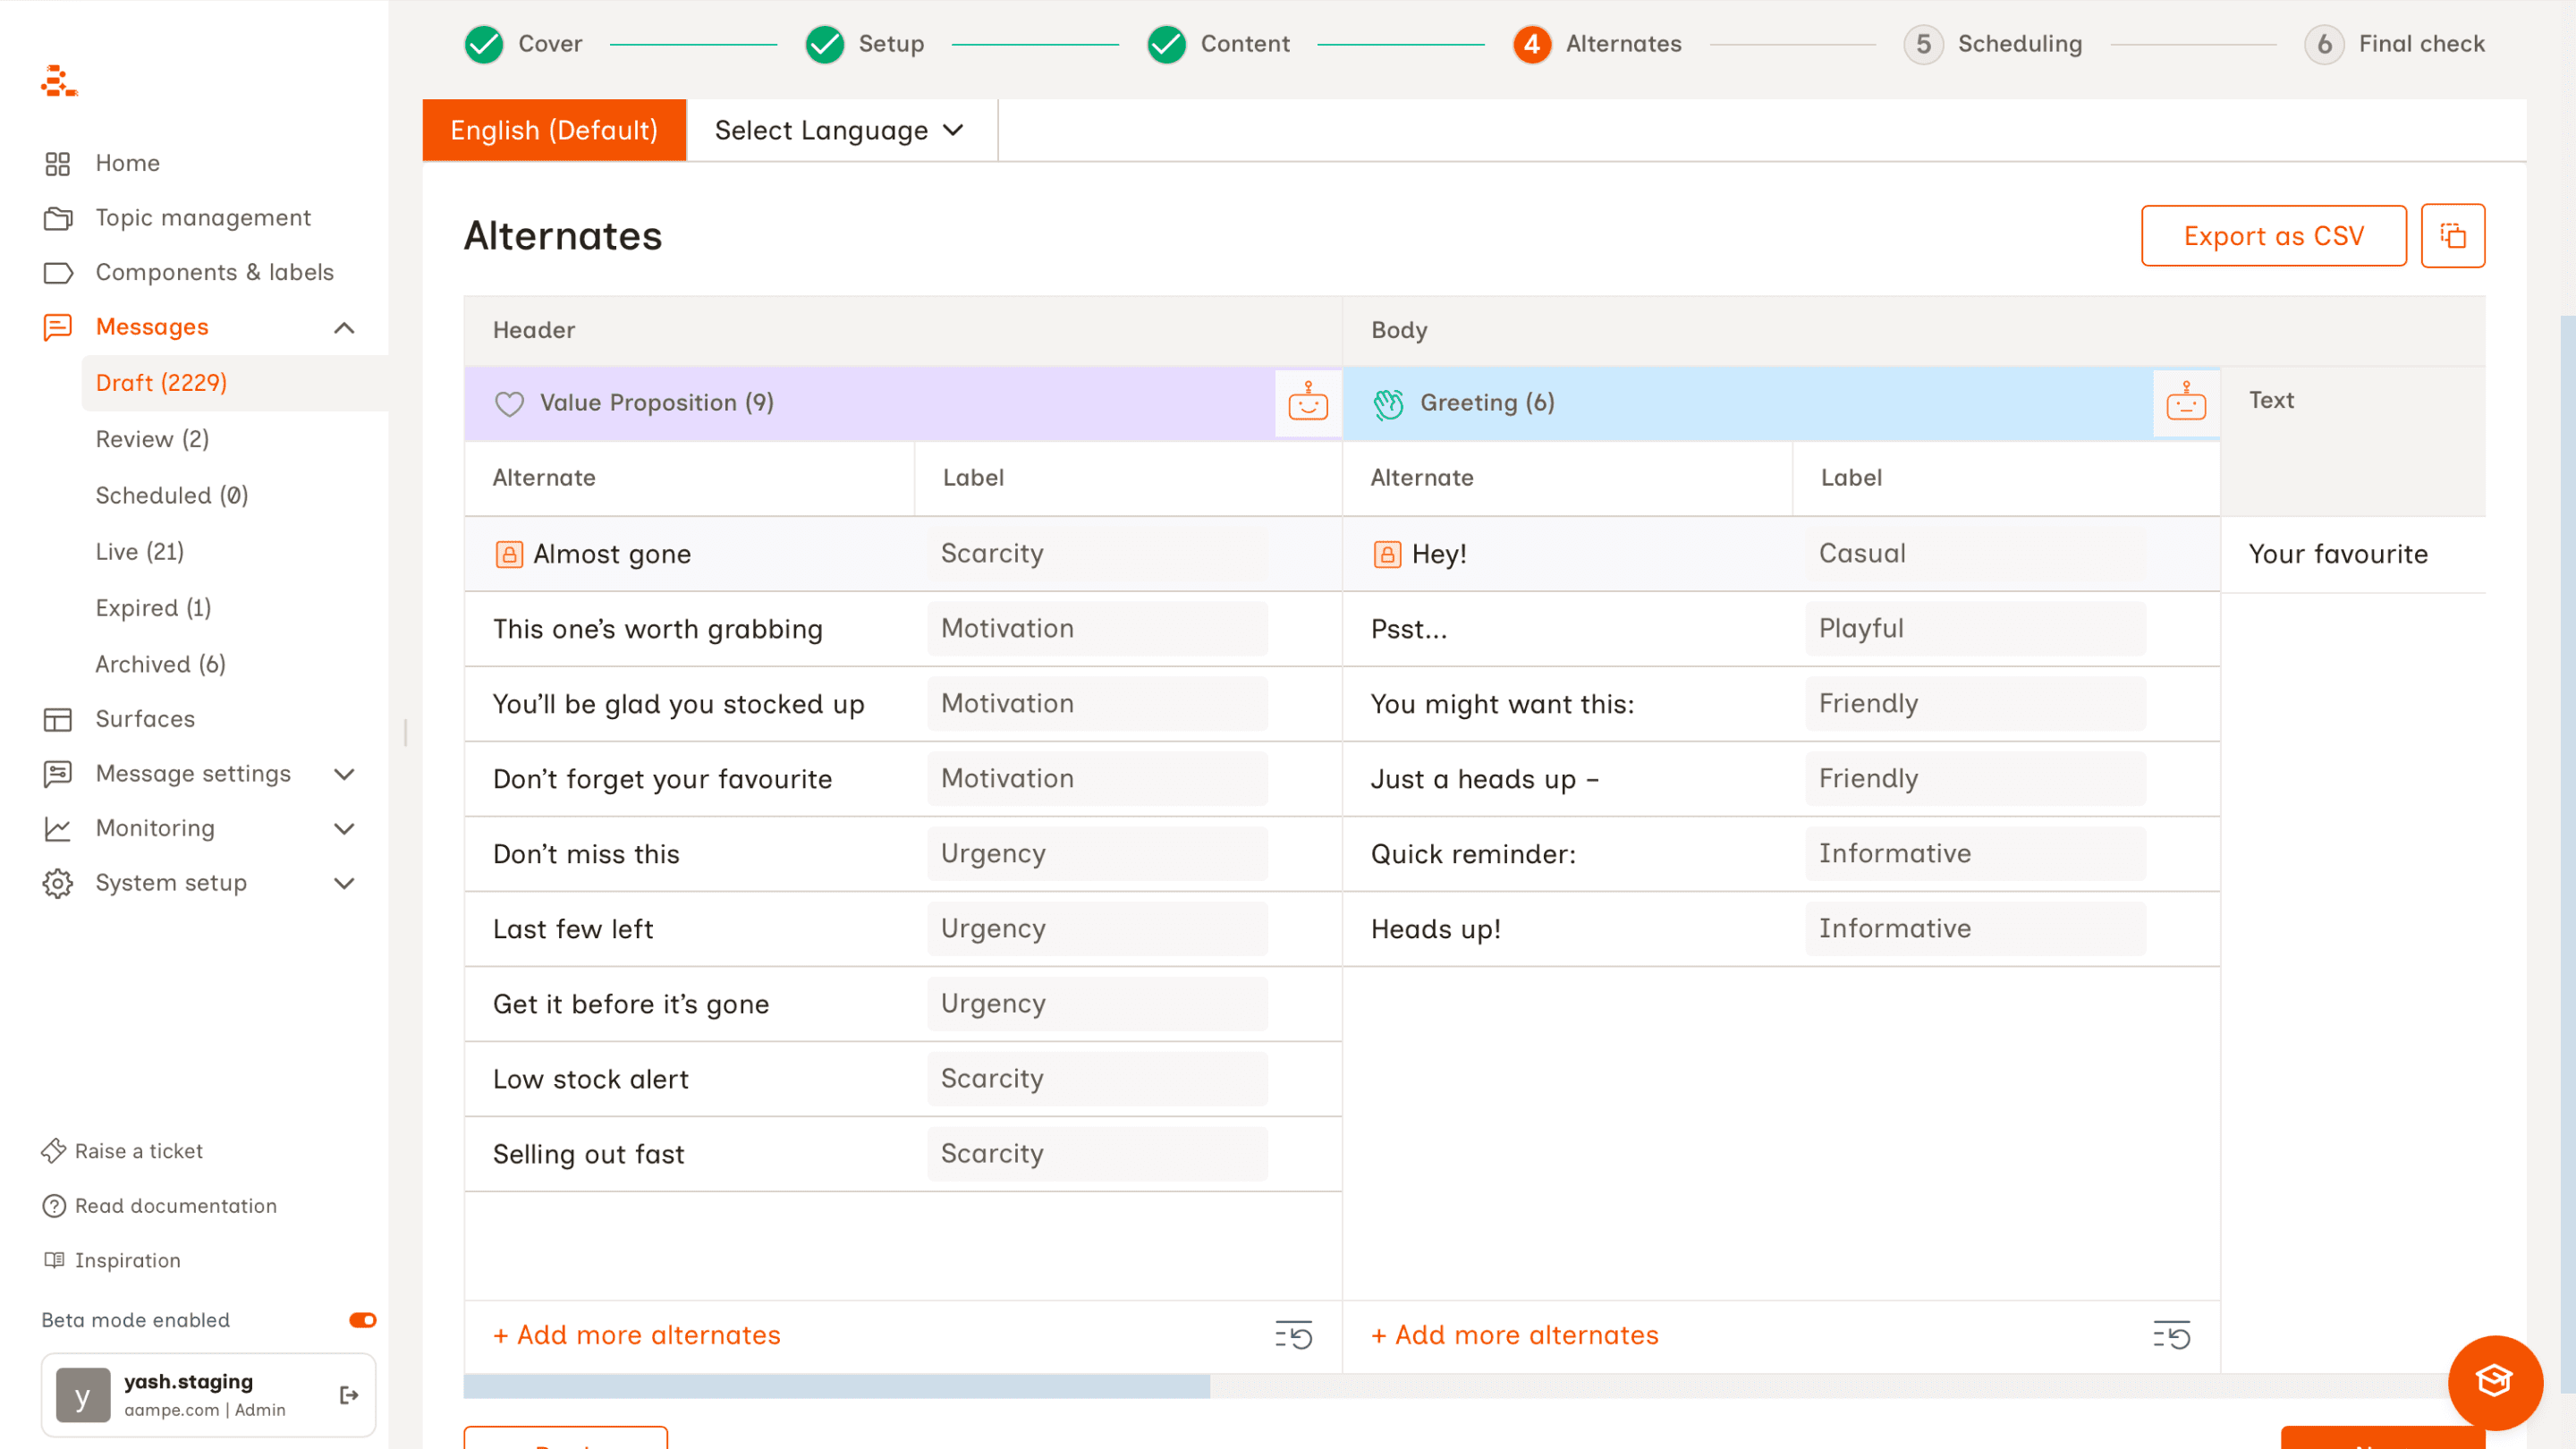The image size is (2576, 1449).
Task: Toggle the Beta mode enabled switch
Action: 362,1320
